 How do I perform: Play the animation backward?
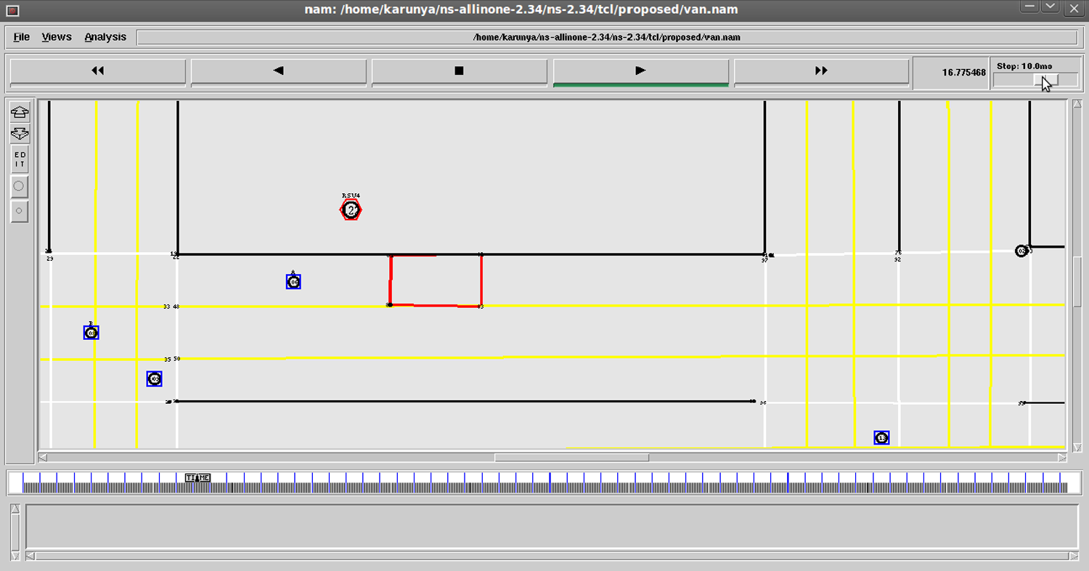(278, 71)
